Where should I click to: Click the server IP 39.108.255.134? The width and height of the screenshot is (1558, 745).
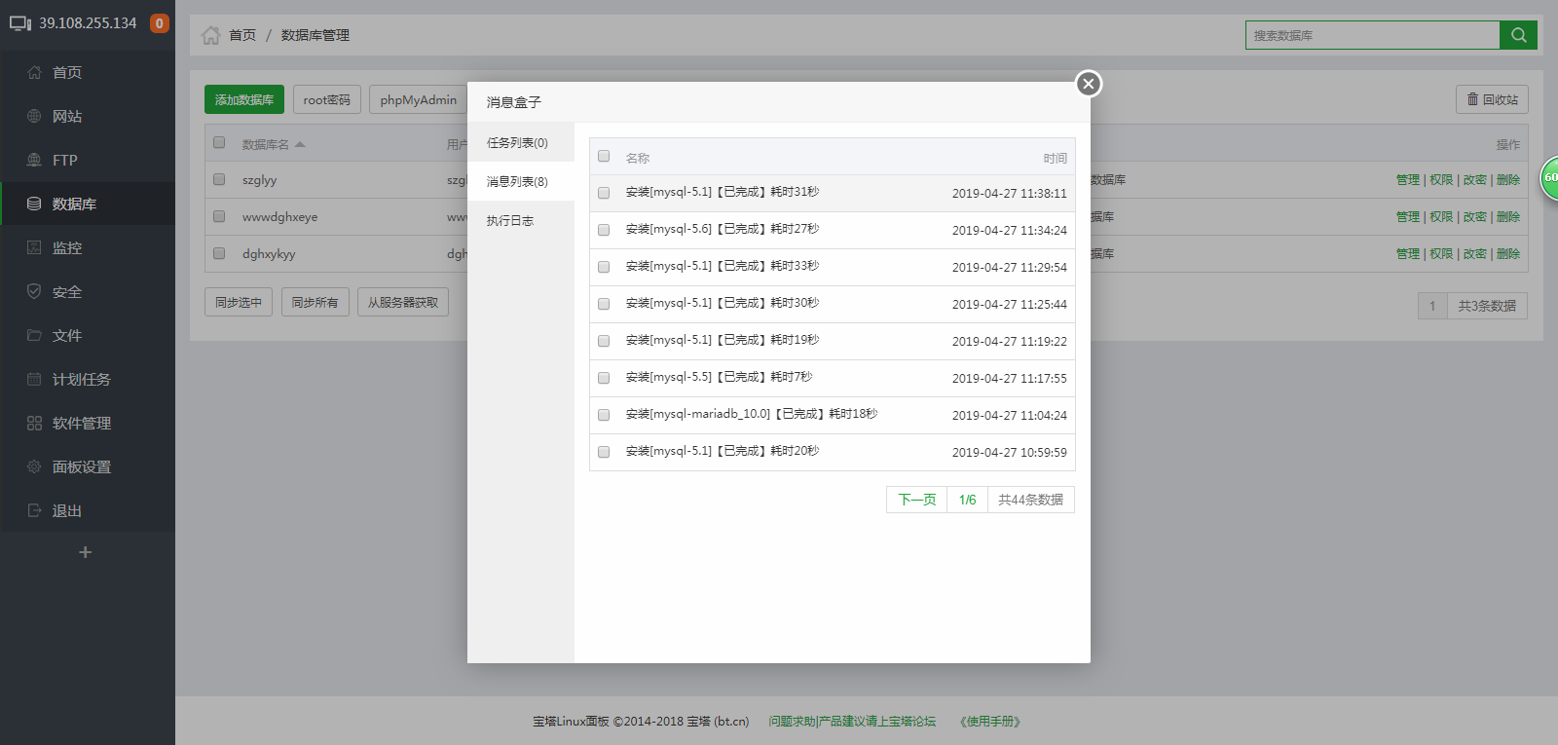click(x=88, y=23)
